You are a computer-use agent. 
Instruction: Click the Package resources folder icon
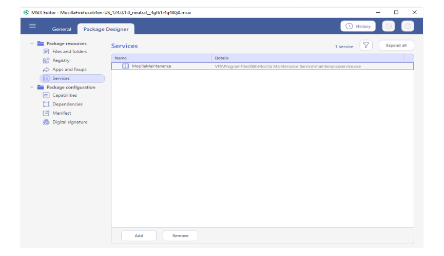click(x=41, y=44)
